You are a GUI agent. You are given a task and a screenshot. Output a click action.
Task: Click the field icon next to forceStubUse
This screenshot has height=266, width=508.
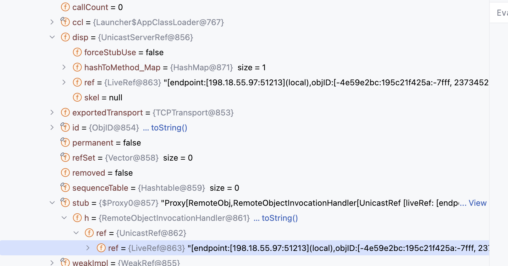click(77, 52)
